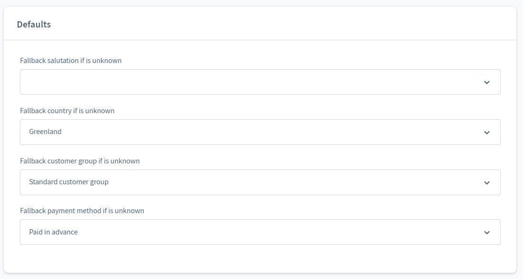Click the page background beneath the Defaults card
Image resolution: width=523 pixels, height=279 pixels.
coord(261,277)
